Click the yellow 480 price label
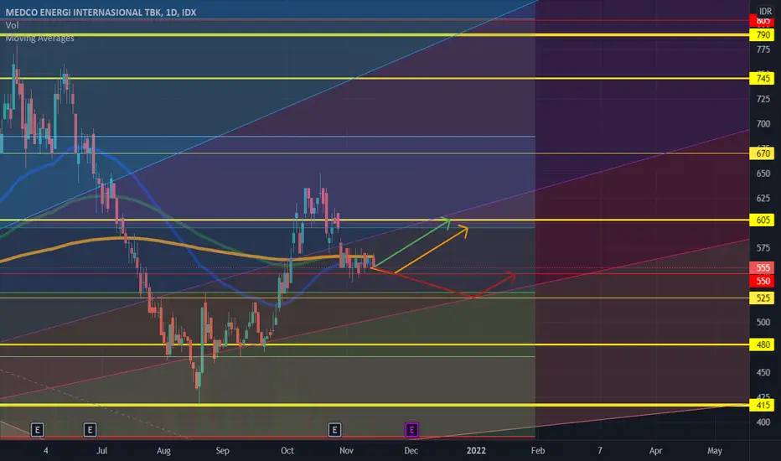This screenshot has height=461, width=781. tap(762, 344)
